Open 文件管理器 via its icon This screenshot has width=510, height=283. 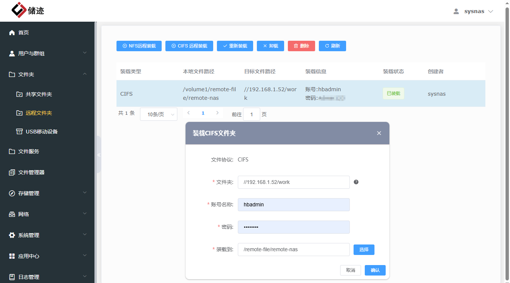12,172
